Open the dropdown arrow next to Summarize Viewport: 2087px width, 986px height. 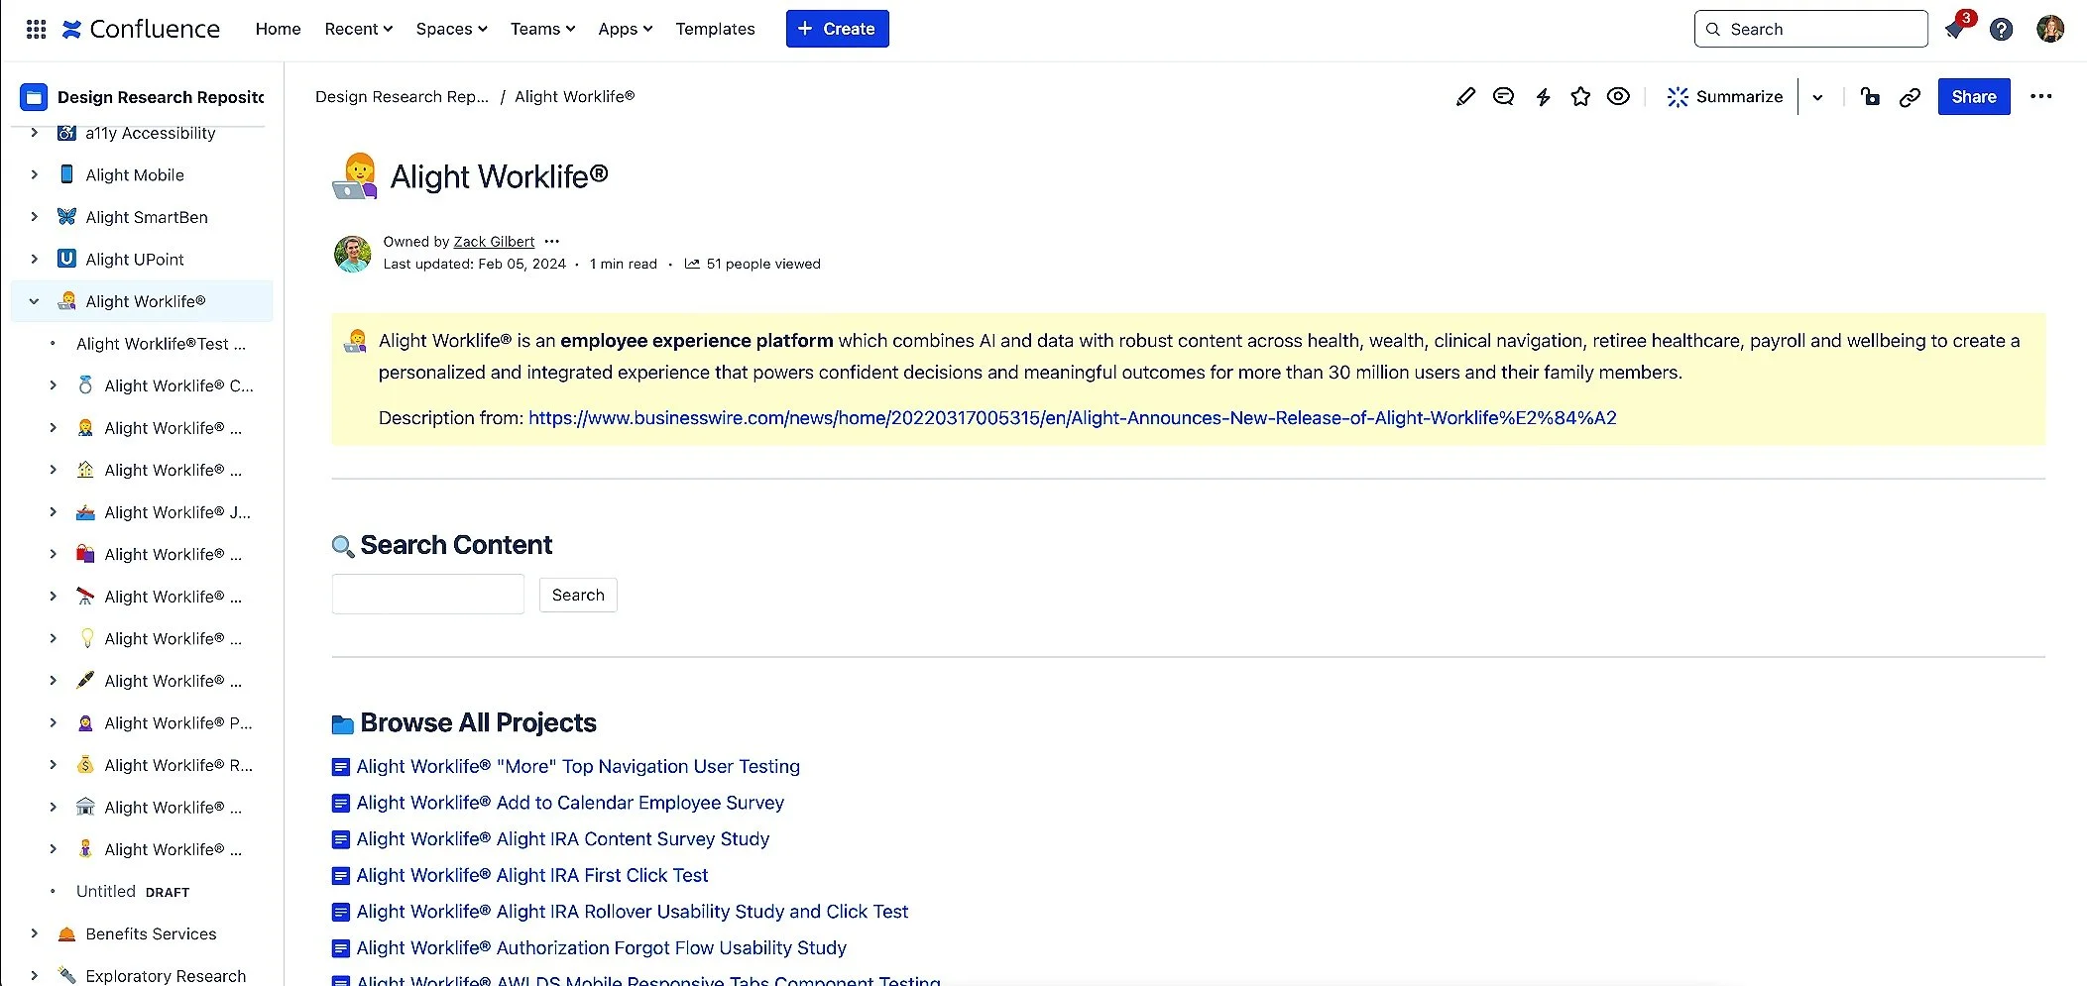click(1817, 97)
